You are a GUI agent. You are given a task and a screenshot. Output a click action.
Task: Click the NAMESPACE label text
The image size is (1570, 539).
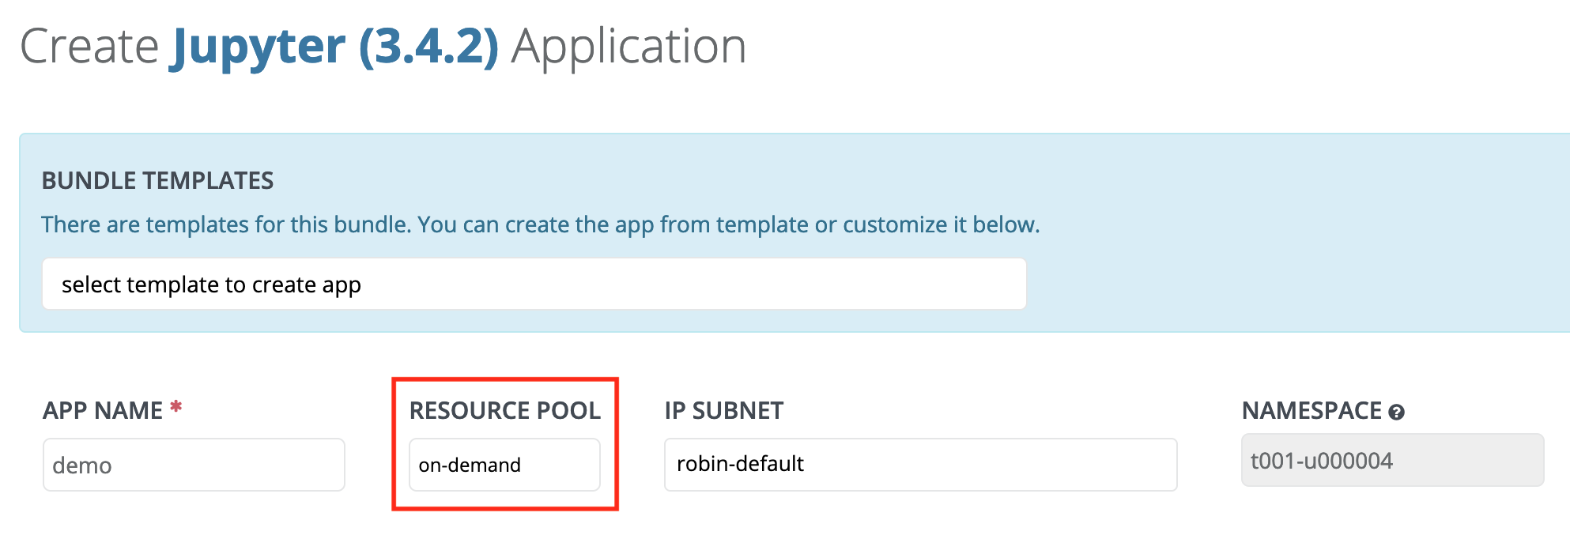pos(1311,410)
